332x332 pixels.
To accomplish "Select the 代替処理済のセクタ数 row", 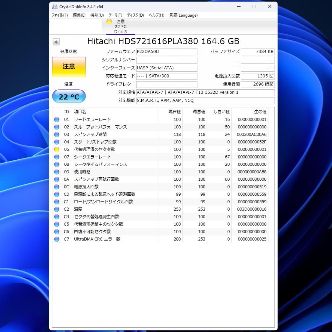I will (x=94, y=149).
